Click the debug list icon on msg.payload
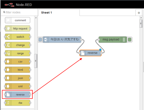 (124, 40)
